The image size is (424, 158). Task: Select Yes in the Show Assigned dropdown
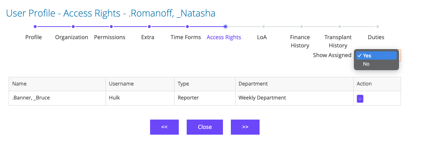coord(376,55)
